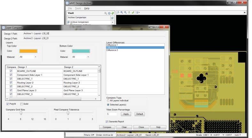Open the File menu

point(70,8)
